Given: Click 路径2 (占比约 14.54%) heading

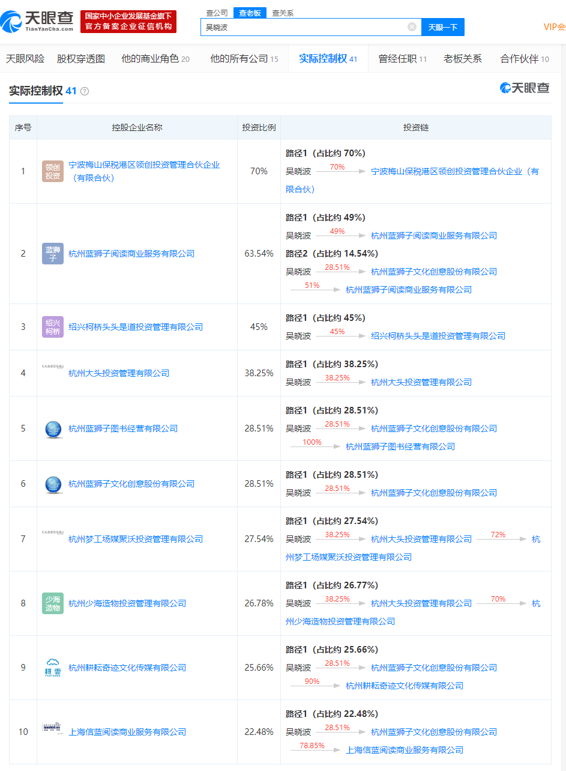Looking at the screenshot, I should click(332, 254).
